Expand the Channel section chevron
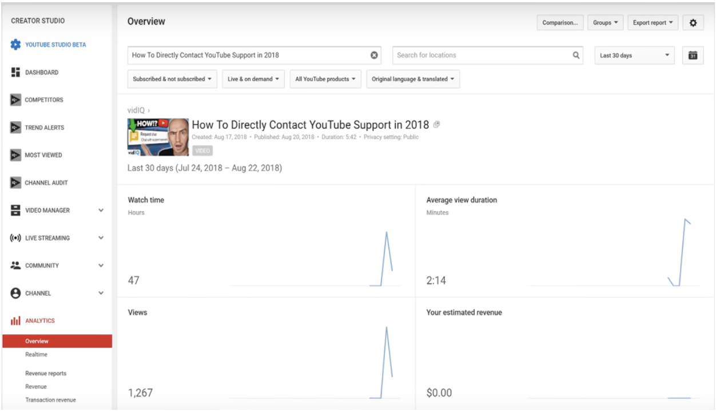 tap(101, 293)
